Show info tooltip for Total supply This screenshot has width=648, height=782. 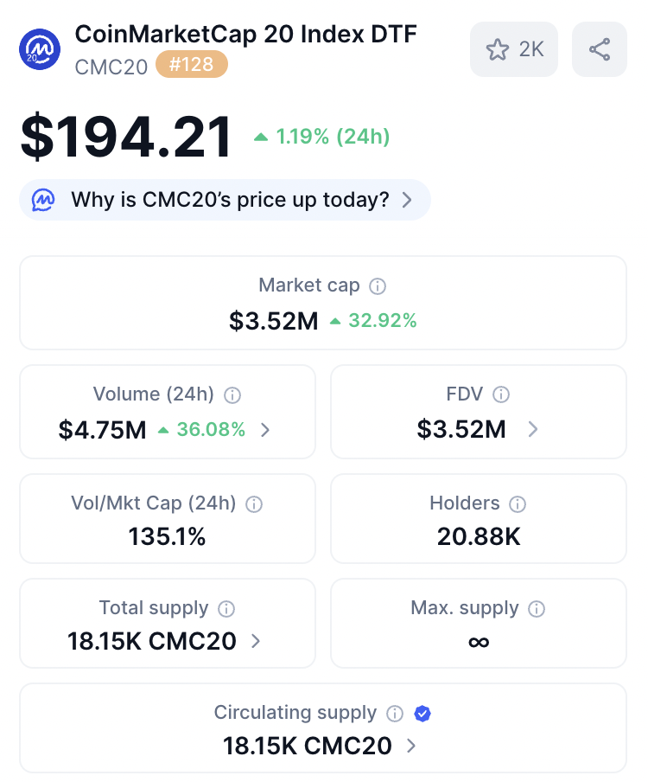click(226, 608)
